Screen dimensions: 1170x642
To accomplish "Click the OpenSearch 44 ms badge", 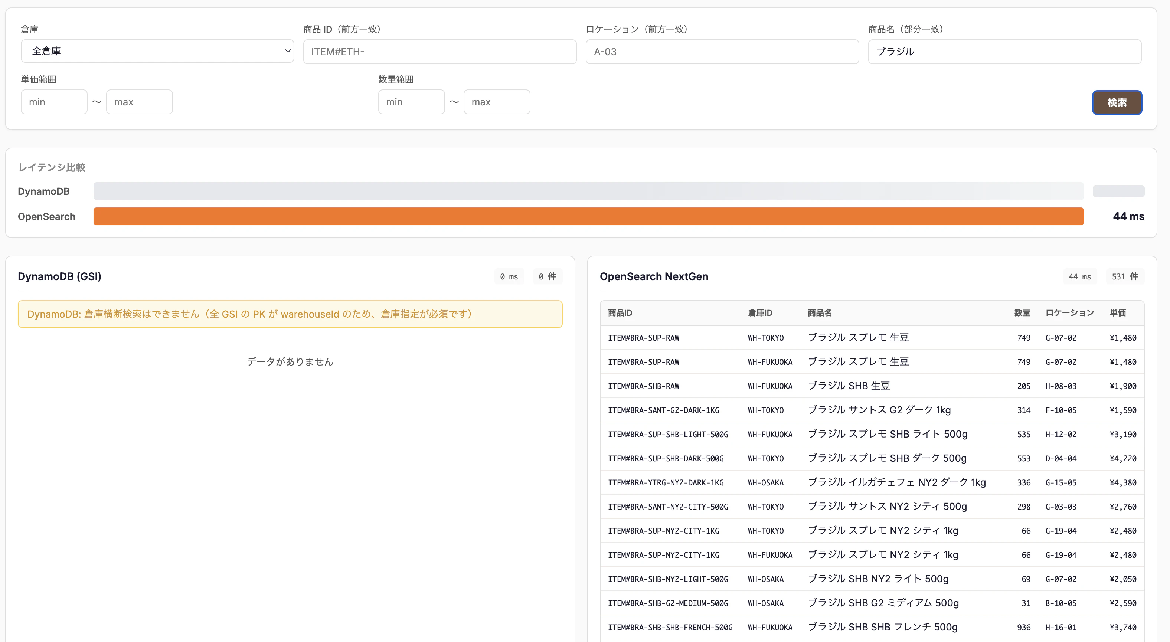I will (x=1080, y=276).
